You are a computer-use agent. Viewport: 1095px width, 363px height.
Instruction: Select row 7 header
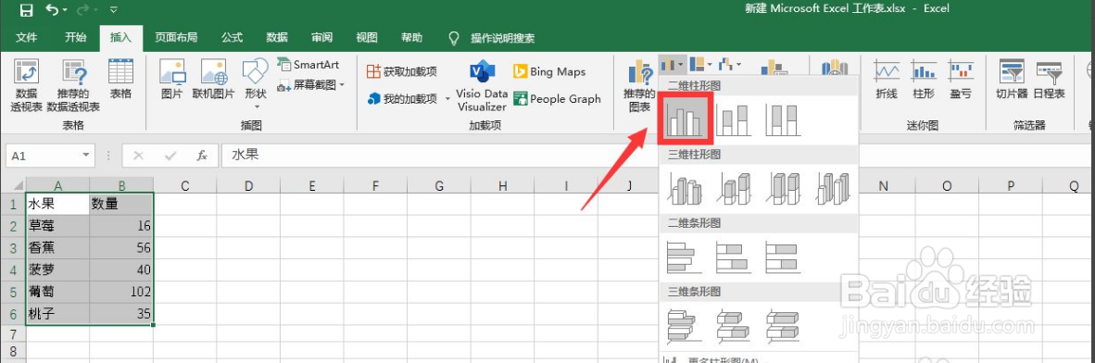coord(13,336)
